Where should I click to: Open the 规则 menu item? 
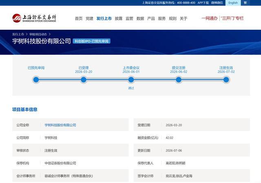(173, 18)
